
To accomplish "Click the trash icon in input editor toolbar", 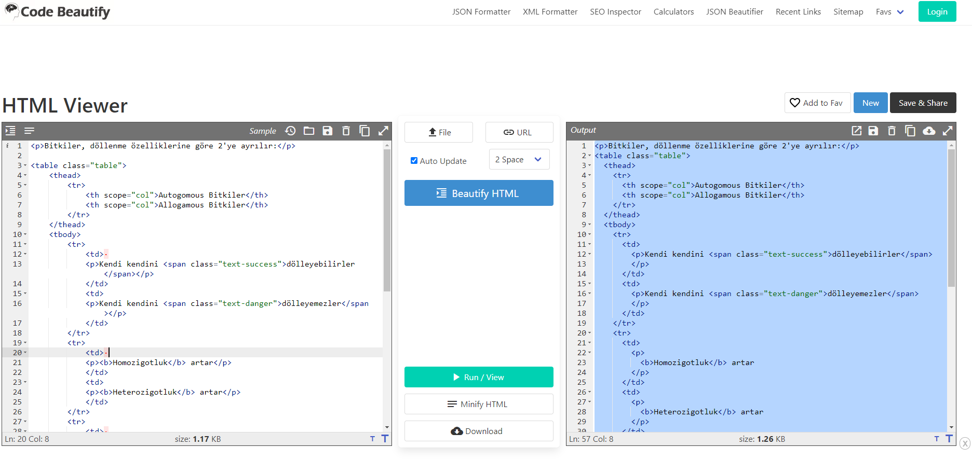I will [346, 131].
